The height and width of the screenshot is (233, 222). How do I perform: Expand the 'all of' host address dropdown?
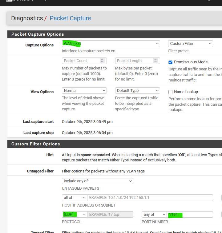tap(74, 198)
